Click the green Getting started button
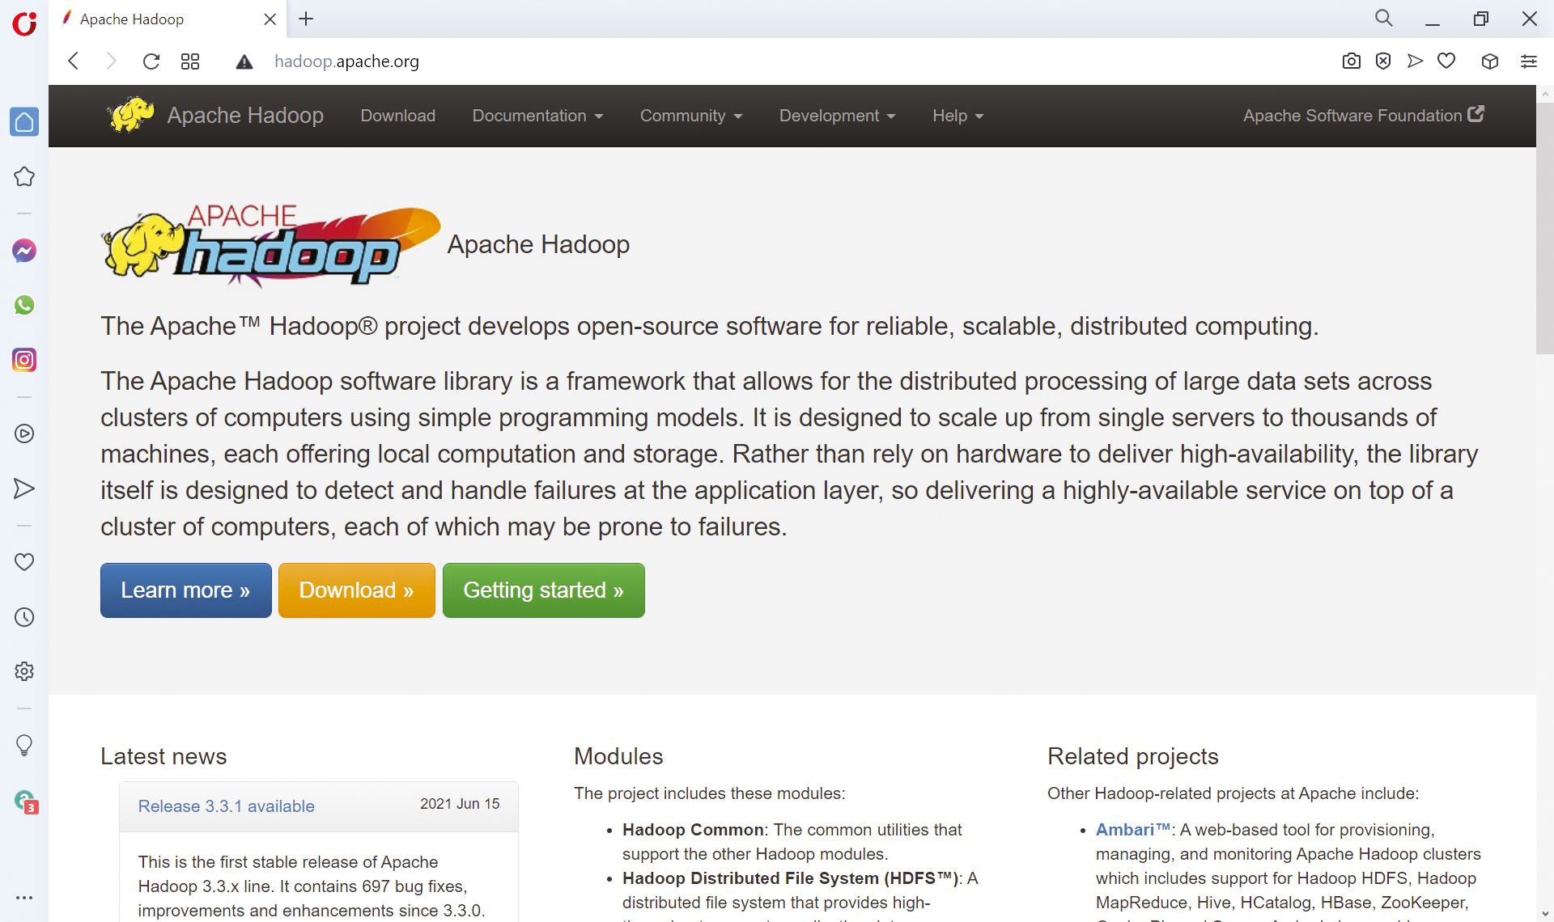This screenshot has width=1554, height=922. pyautogui.click(x=544, y=590)
